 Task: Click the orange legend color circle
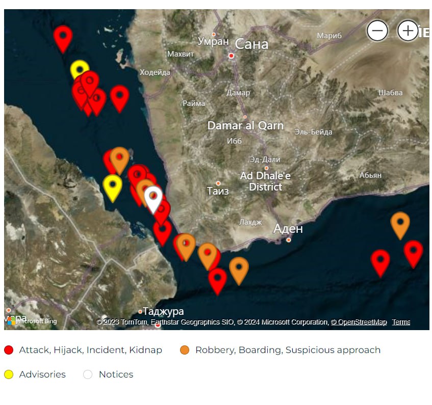(185, 350)
